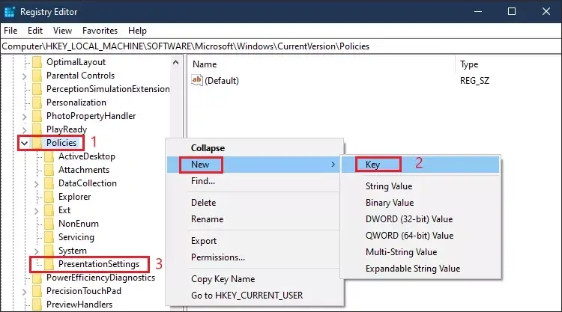Expand the Ext subkey

[x=36, y=211]
